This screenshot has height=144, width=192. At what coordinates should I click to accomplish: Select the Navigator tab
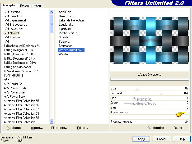[x=9, y=5]
